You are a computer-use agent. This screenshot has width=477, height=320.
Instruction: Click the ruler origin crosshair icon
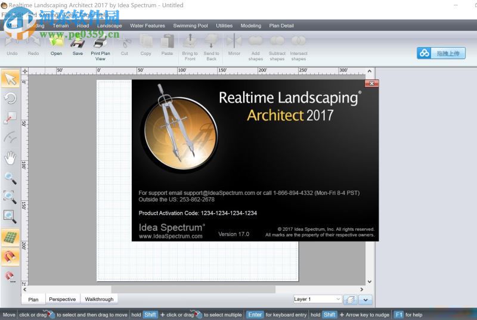[x=25, y=71]
